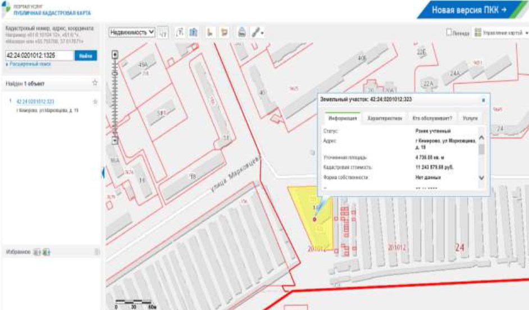
Task: Expand the advanced search link
Action: (x=22, y=65)
